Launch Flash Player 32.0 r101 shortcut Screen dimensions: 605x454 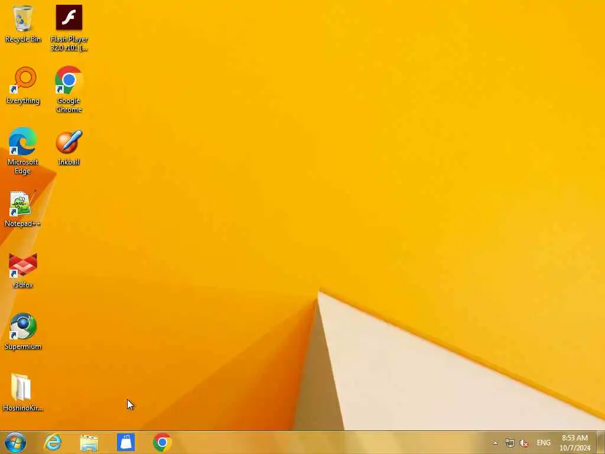tap(69, 28)
